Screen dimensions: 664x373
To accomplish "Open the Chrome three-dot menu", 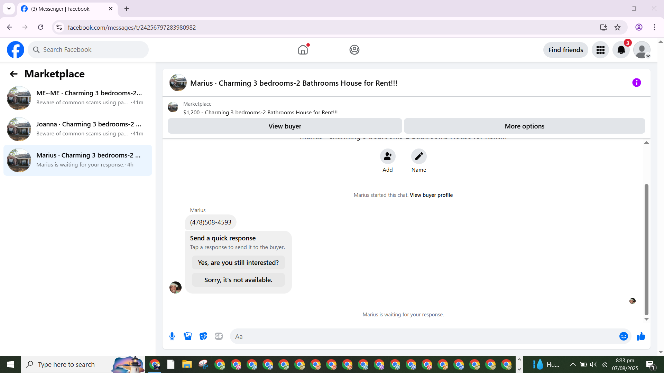I will click(655, 27).
